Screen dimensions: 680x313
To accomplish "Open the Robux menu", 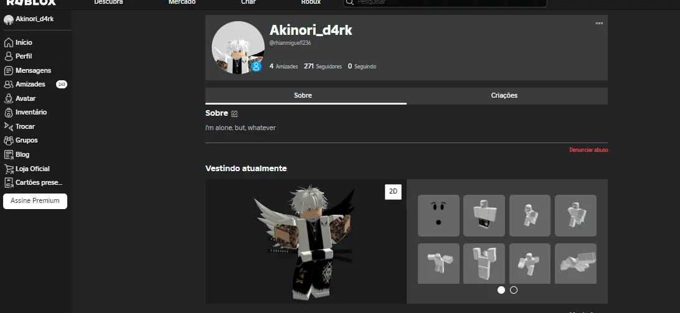I will pyautogui.click(x=311, y=2).
